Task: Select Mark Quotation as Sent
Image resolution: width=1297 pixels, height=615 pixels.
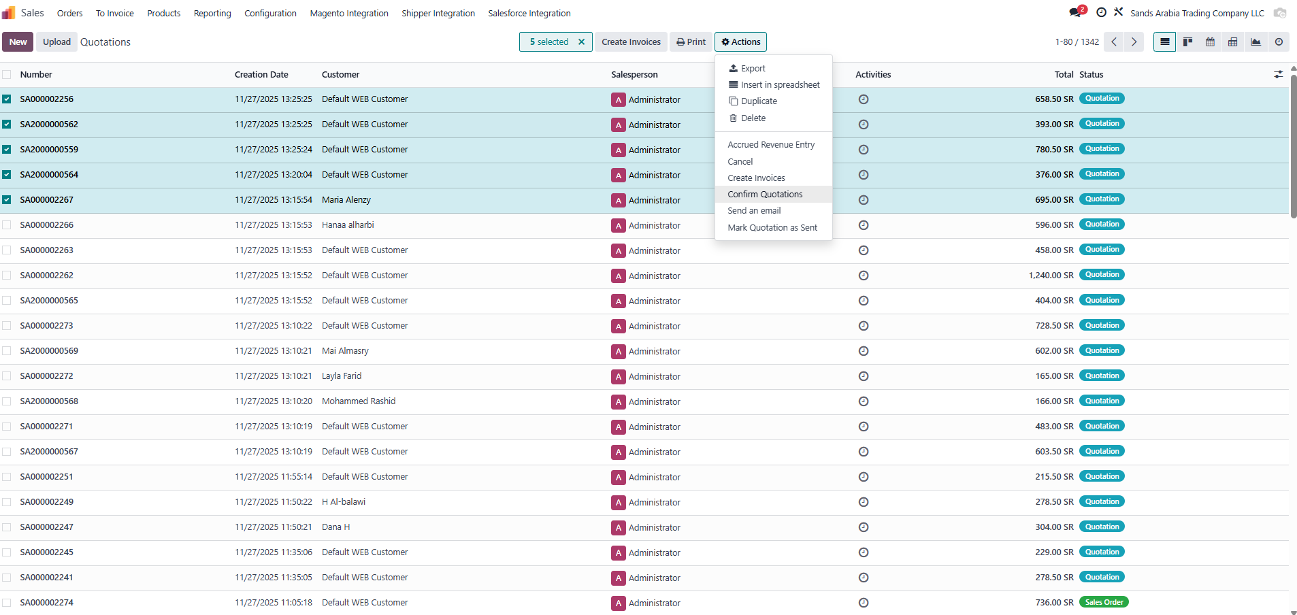Action: pyautogui.click(x=774, y=228)
